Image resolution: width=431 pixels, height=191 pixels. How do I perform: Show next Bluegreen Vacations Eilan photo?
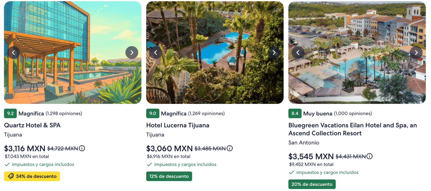click(416, 53)
